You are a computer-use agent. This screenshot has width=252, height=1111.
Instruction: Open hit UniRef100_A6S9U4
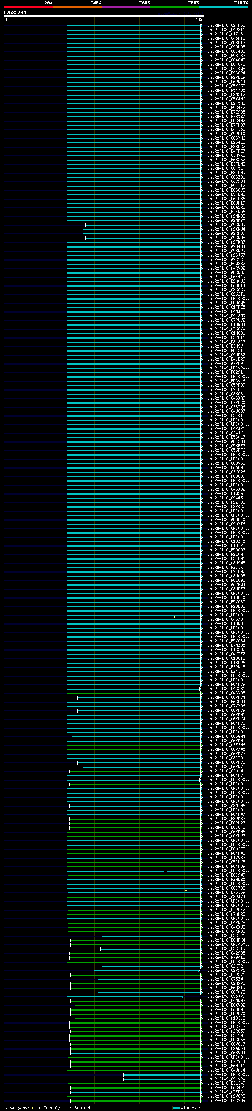226,1053
